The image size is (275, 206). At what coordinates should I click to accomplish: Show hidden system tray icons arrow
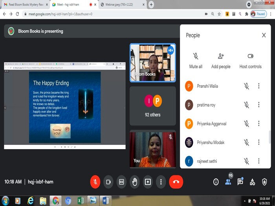(245, 201)
